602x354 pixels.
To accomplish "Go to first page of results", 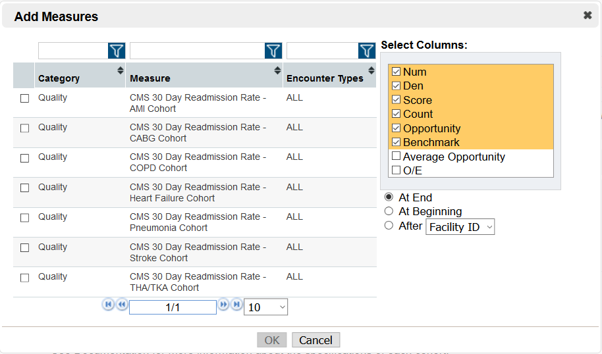I will (108, 305).
